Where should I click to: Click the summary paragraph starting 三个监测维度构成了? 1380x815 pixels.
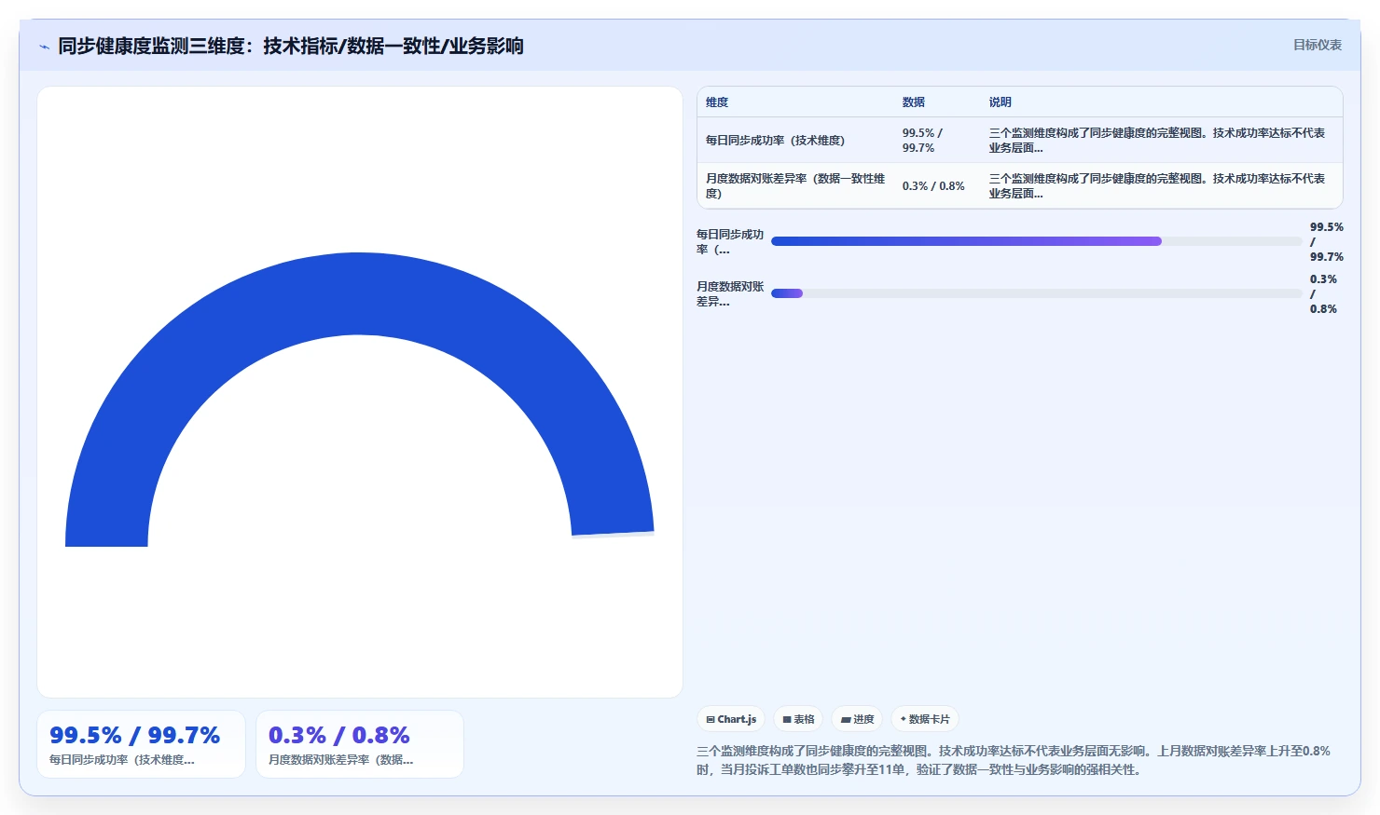[1014, 760]
